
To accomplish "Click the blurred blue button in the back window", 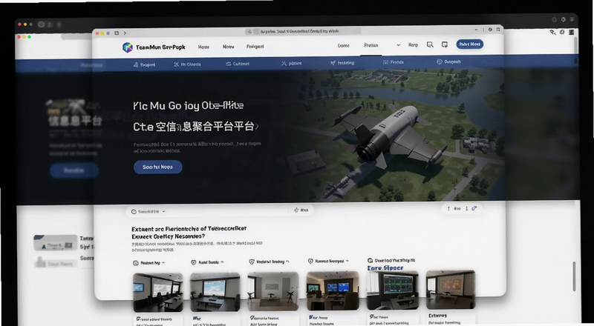I will [74, 170].
